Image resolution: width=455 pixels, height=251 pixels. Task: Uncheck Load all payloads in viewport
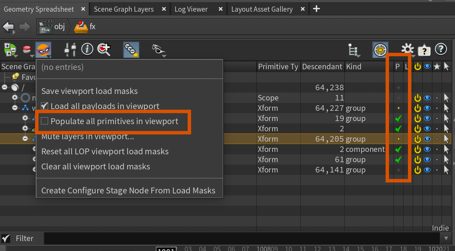[45, 106]
